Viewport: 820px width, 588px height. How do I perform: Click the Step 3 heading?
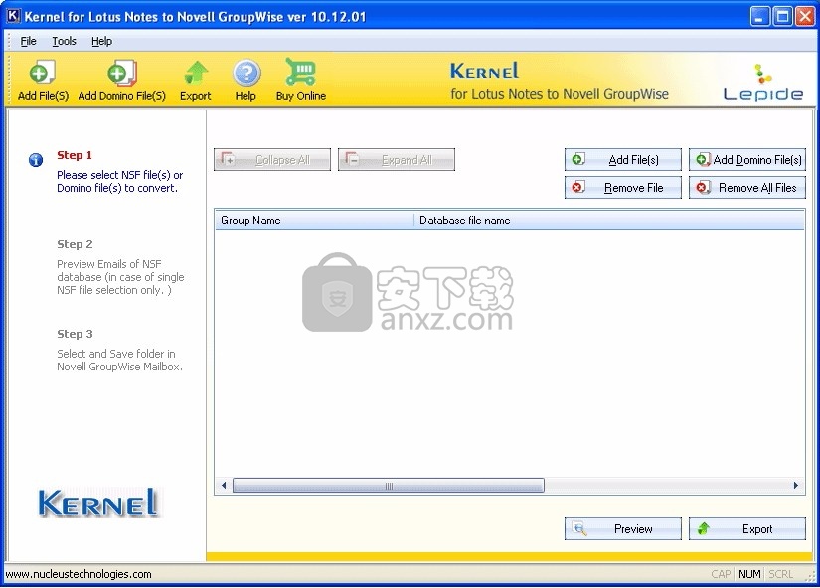75,334
